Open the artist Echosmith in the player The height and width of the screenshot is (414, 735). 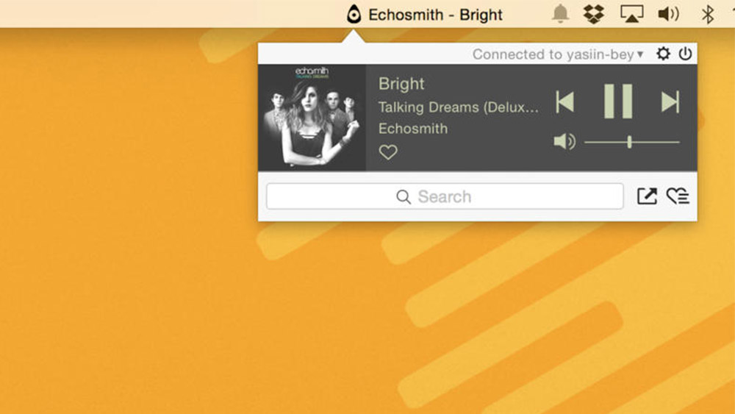tap(413, 129)
